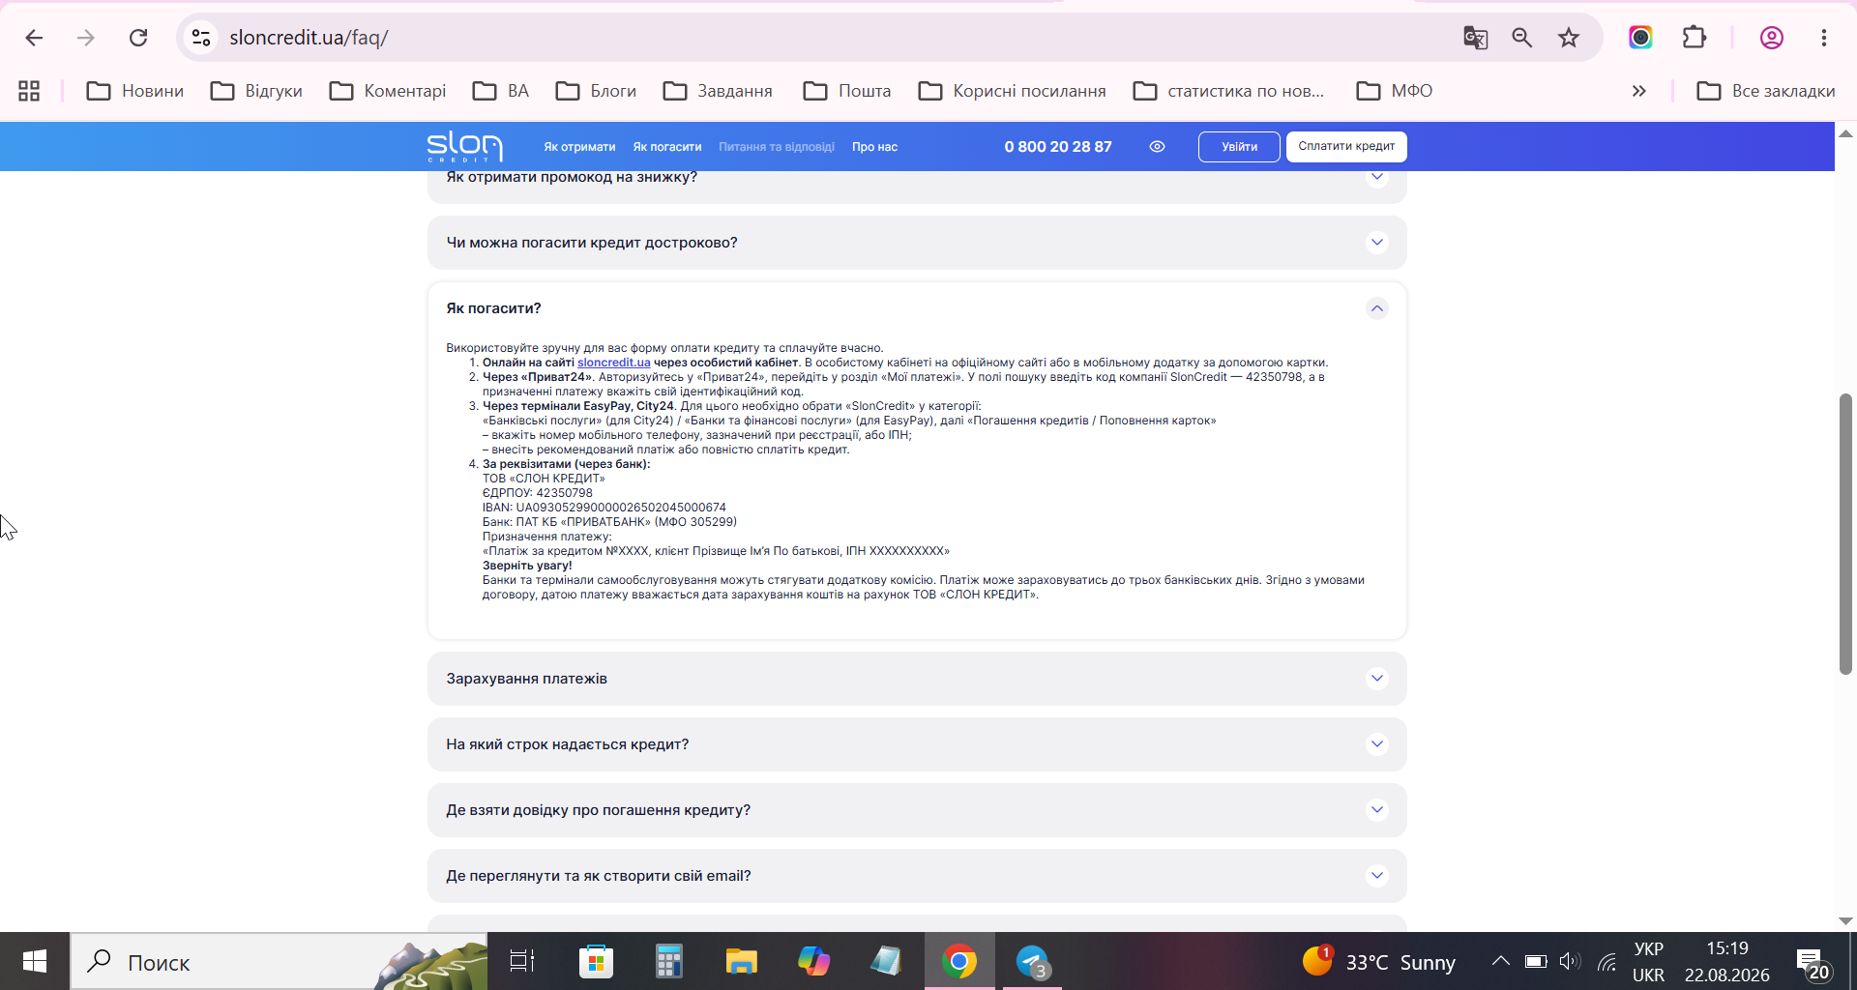
Task: Click the scrollbar down arrow
Action: pos(1845,921)
